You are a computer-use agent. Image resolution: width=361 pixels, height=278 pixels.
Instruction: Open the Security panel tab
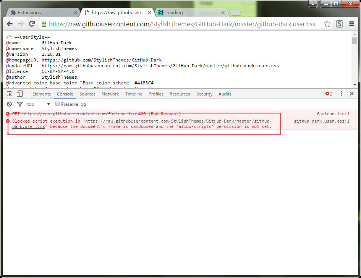(x=204, y=94)
